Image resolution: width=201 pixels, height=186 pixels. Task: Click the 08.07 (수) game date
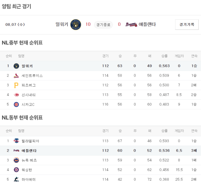point(15,24)
